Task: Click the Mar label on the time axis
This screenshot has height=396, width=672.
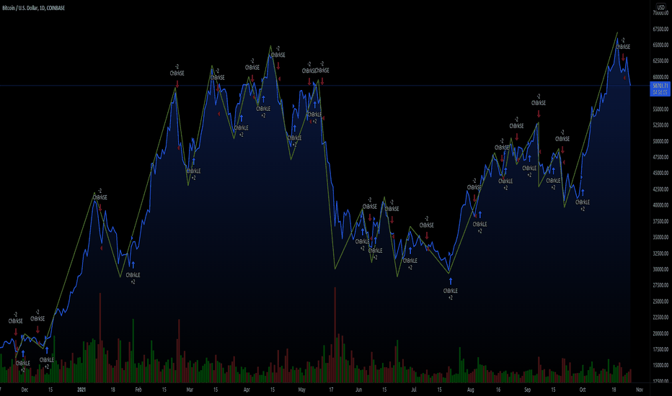Action: (x=190, y=390)
